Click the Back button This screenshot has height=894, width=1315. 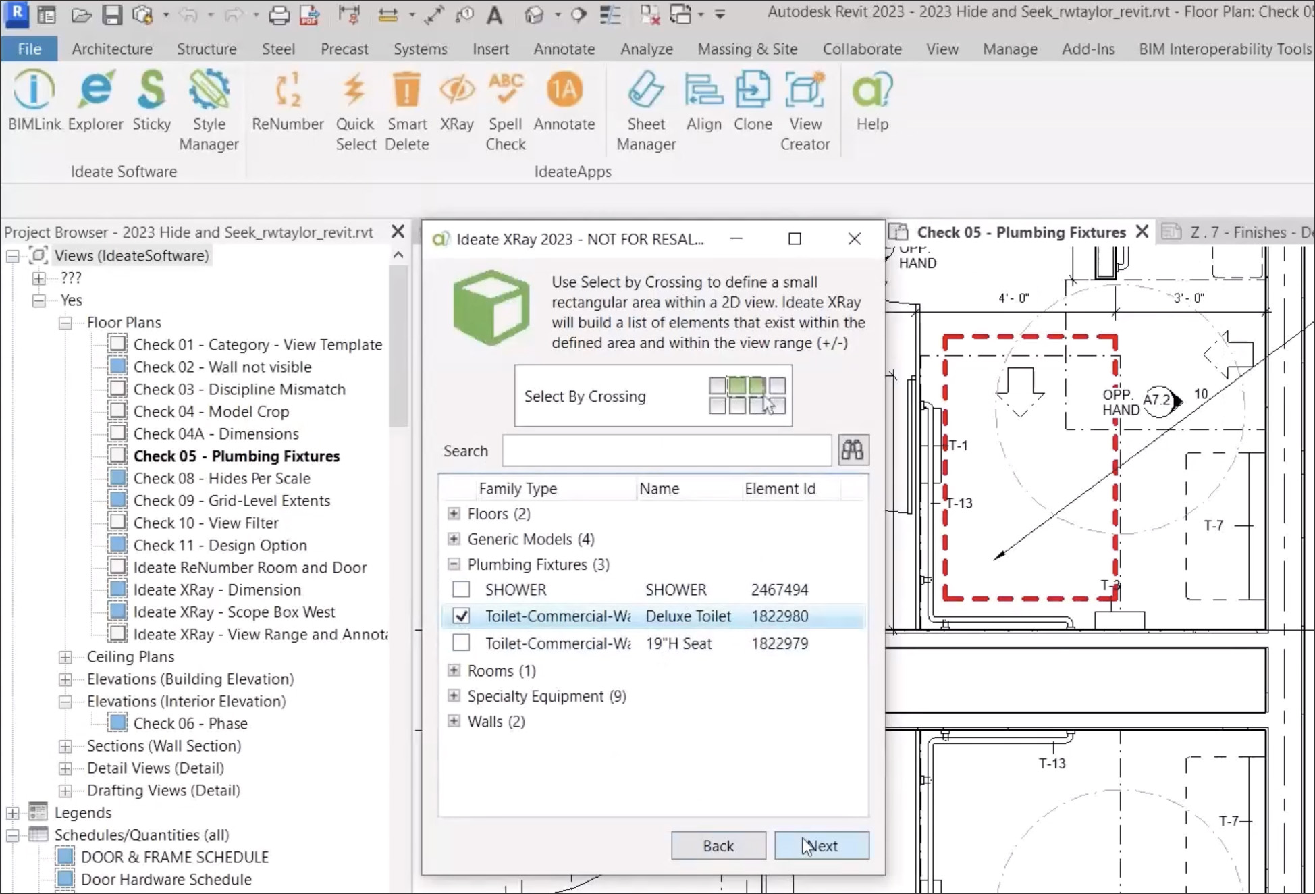click(x=718, y=845)
